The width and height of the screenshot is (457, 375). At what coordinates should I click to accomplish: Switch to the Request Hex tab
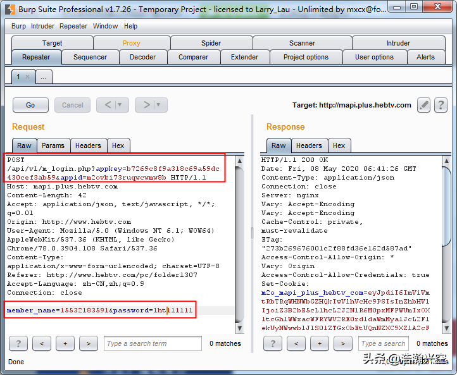pyautogui.click(x=118, y=145)
